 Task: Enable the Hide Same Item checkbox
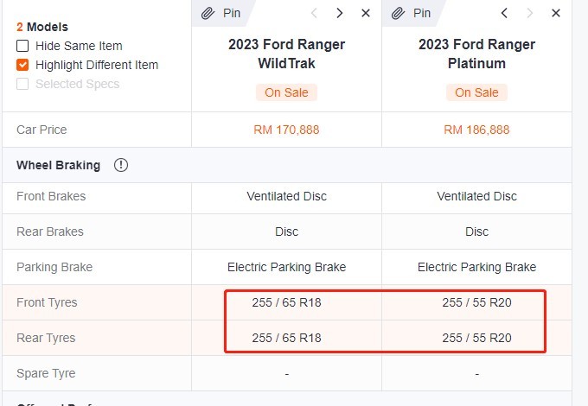[22, 46]
